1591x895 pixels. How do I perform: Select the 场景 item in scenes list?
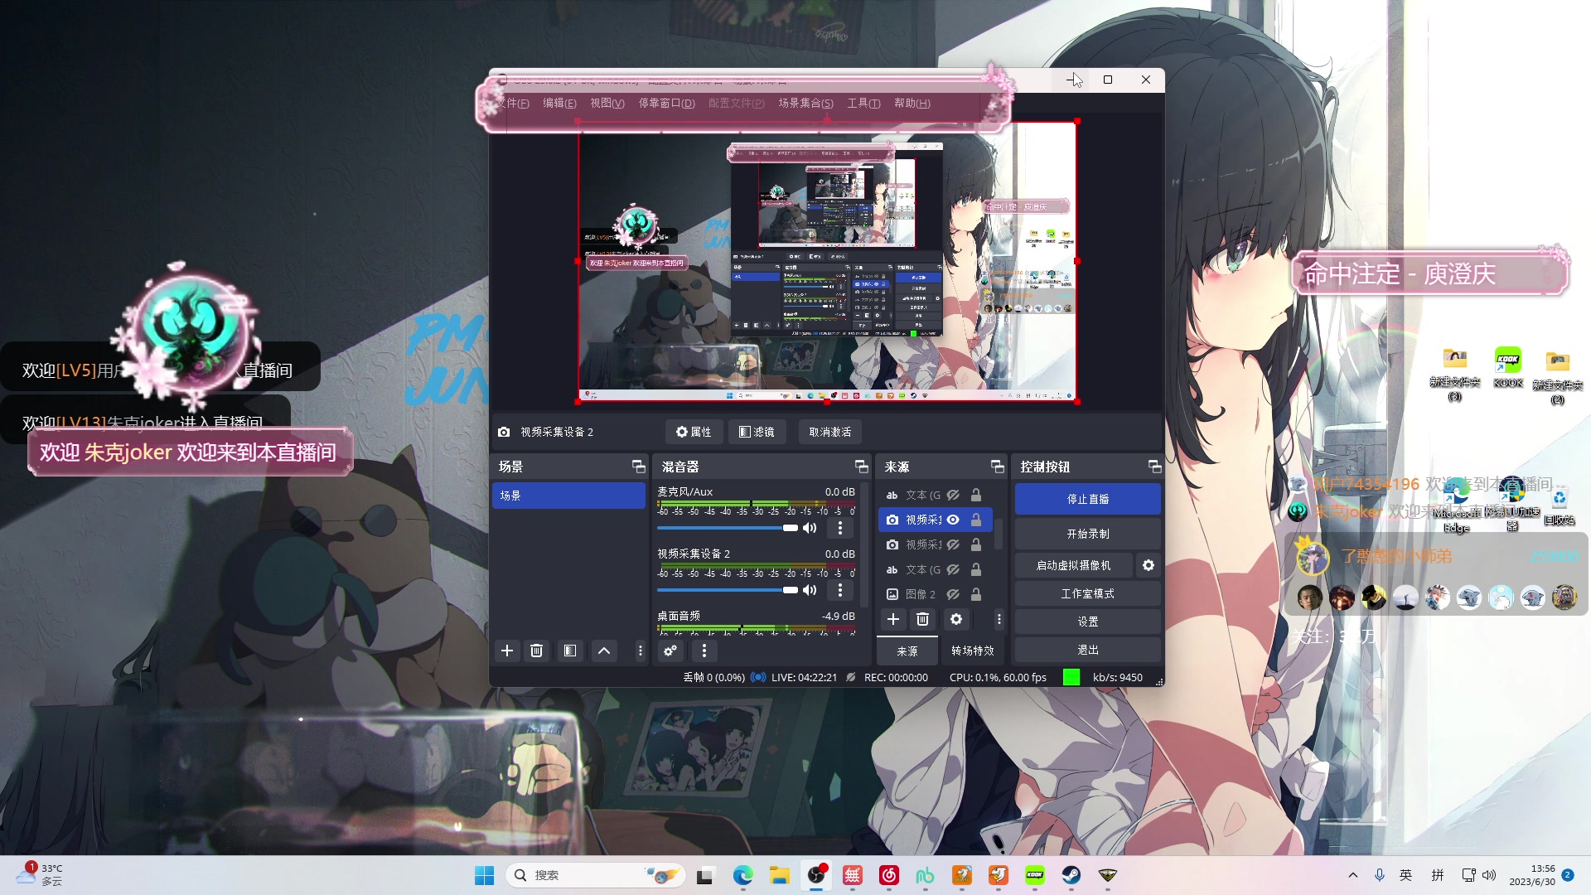(568, 496)
